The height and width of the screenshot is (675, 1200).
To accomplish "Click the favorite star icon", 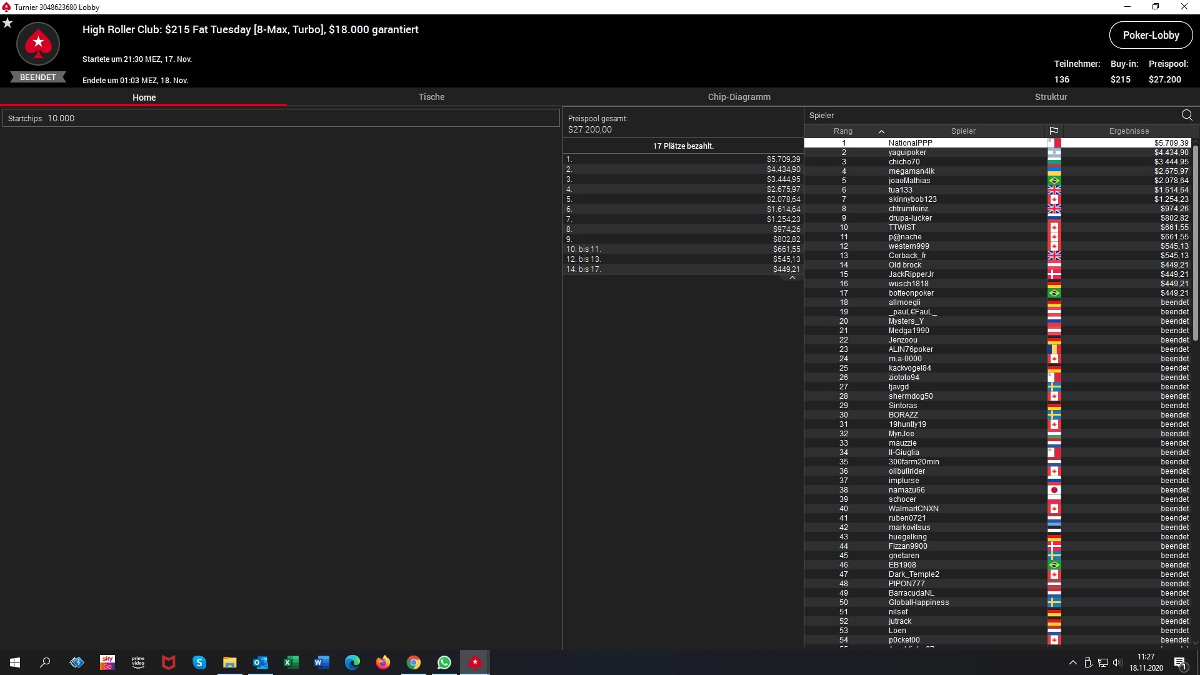I will 7,23.
